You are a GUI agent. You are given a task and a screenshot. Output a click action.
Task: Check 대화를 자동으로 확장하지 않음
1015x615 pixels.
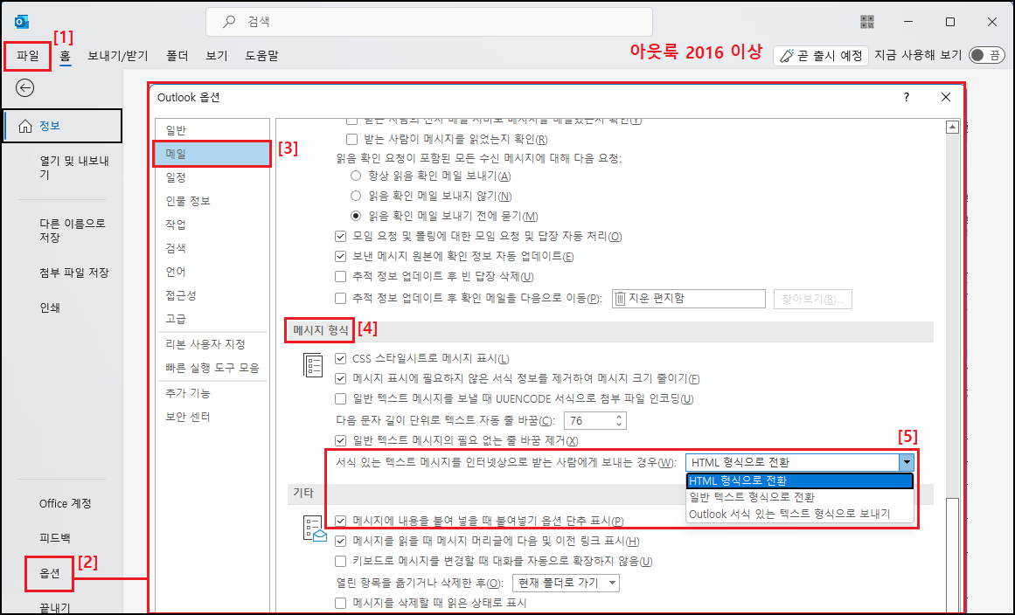[340, 561]
